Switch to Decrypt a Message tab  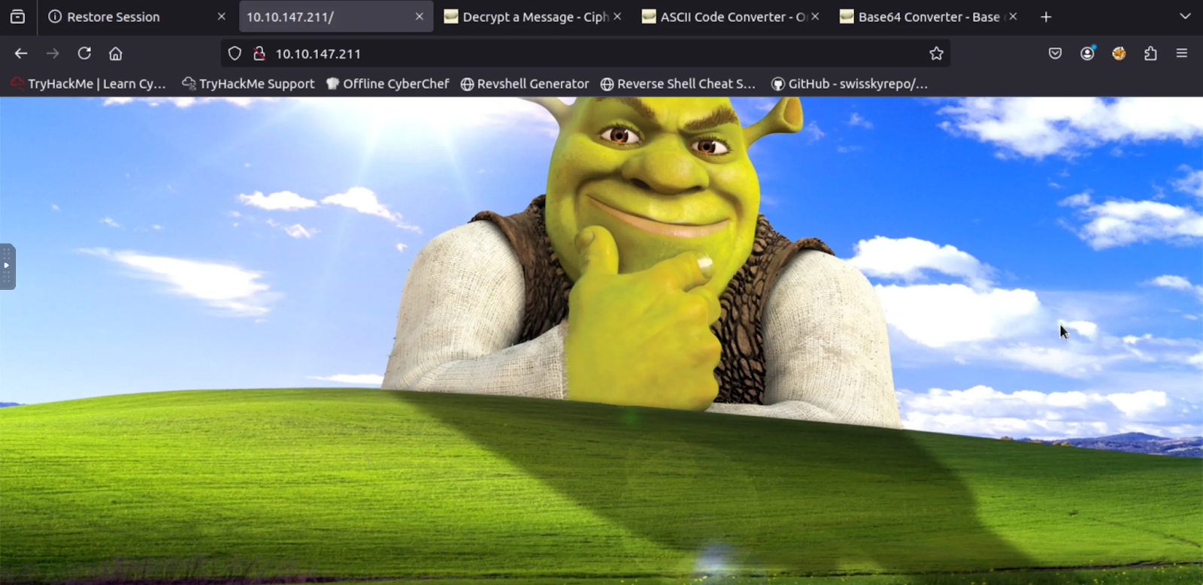(x=533, y=17)
